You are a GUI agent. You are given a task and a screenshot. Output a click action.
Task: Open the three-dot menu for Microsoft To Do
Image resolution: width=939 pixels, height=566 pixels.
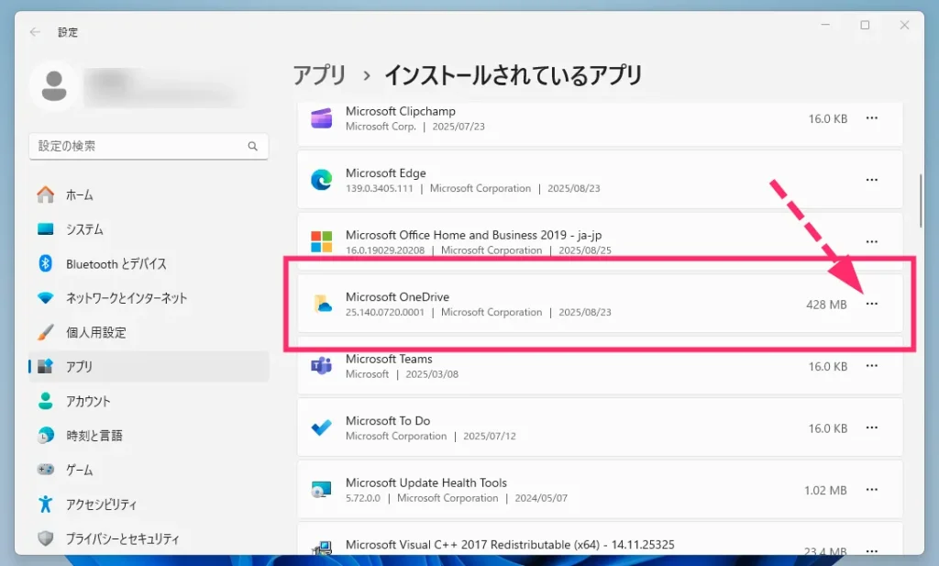click(872, 427)
